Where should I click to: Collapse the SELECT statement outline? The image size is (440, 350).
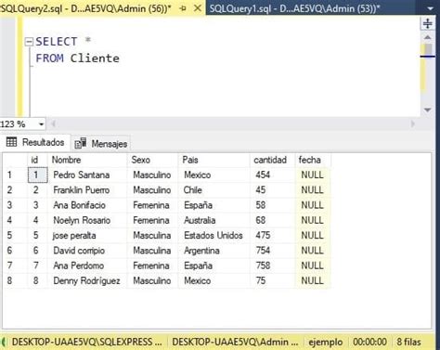coord(29,42)
